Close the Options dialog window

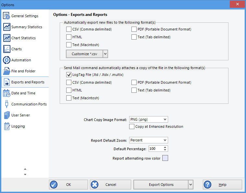(237, 4)
